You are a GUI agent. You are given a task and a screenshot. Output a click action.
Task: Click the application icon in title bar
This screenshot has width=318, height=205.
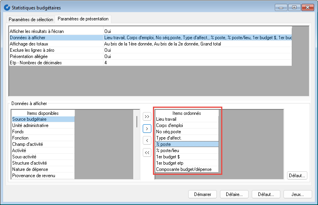click(7, 8)
